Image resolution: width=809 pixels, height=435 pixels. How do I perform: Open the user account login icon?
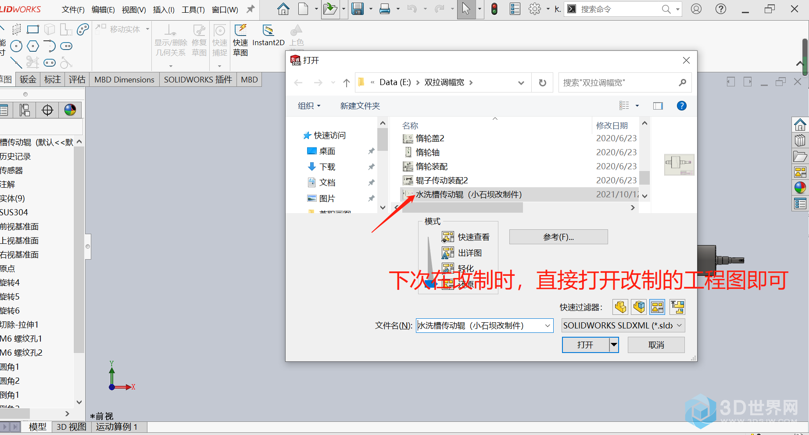(696, 9)
